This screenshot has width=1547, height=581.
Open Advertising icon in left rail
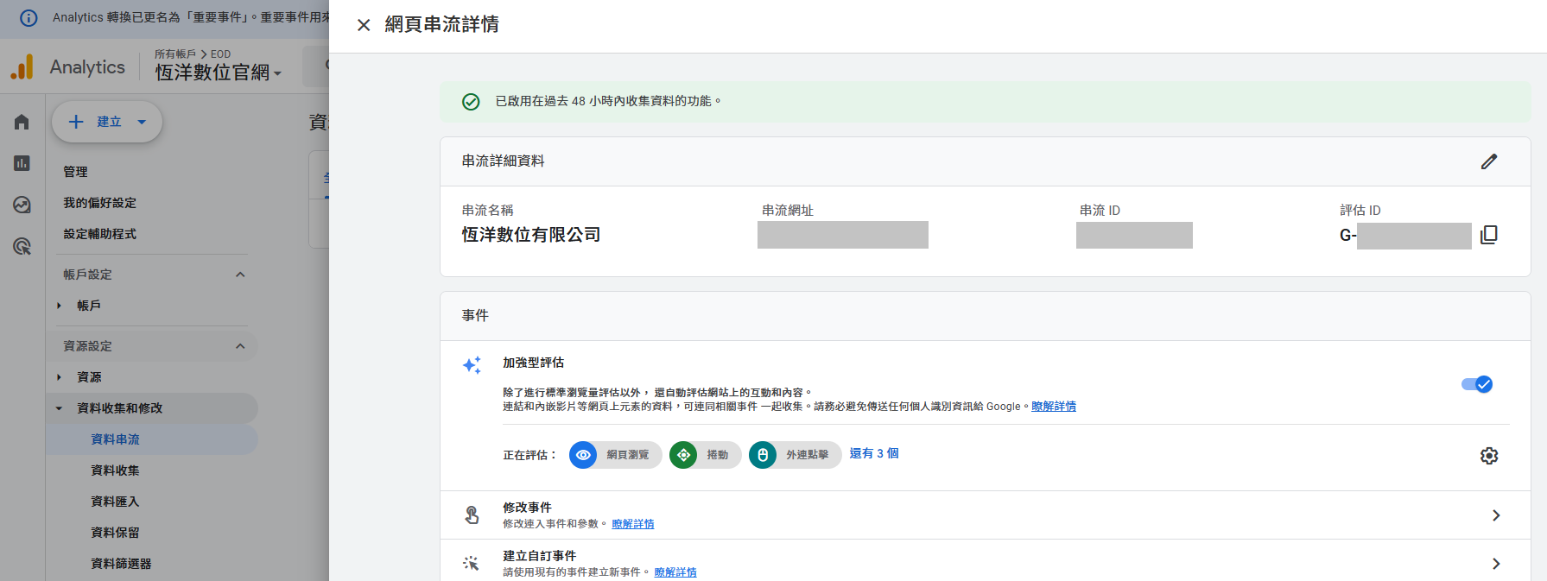click(x=22, y=246)
